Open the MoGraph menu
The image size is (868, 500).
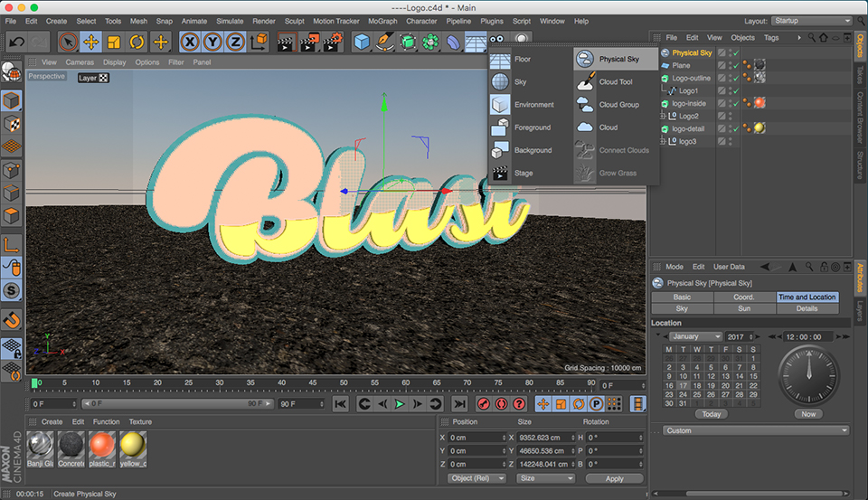(382, 21)
